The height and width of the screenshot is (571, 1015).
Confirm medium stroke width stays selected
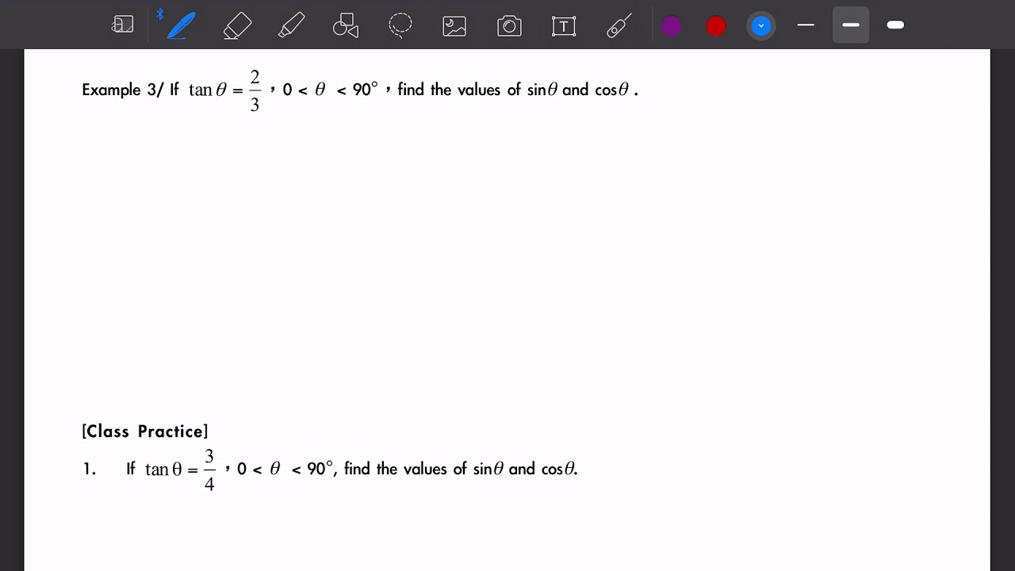851,25
